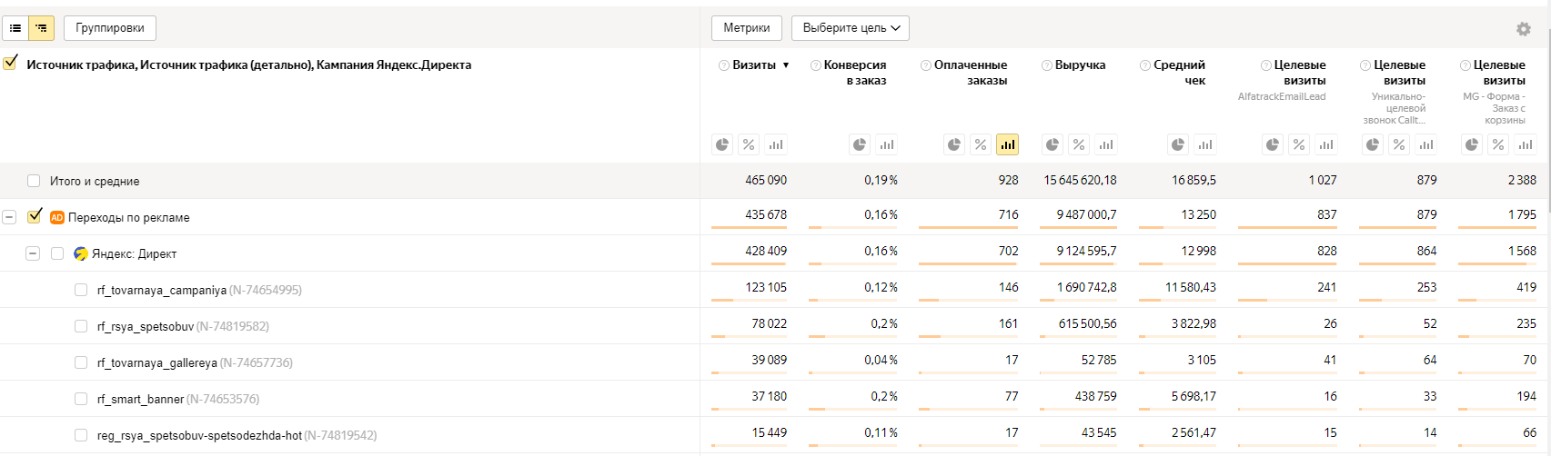
Task: Switch to flat list view icon
Action: pyautogui.click(x=15, y=28)
